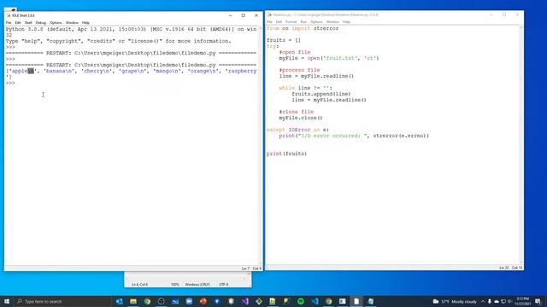Open the Windows Start menu

coord(7,301)
